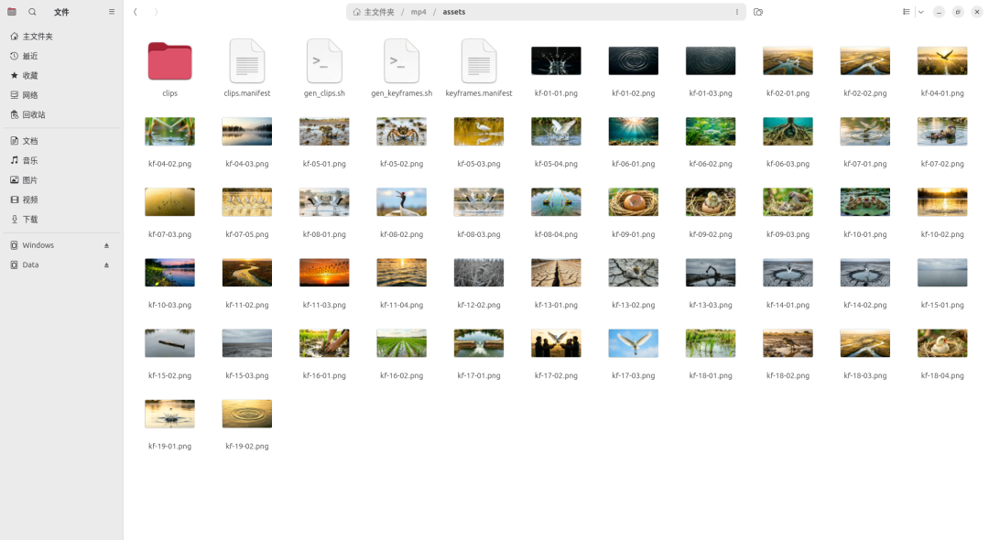The image size is (989, 540).
Task: Eject the Data volume
Action: pyautogui.click(x=106, y=265)
